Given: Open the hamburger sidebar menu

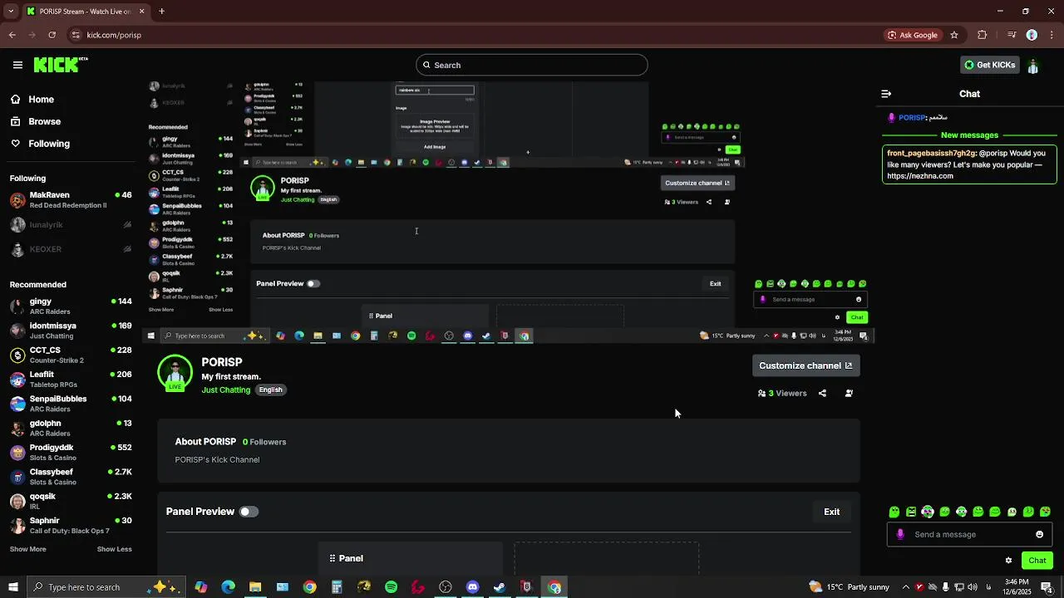Looking at the screenshot, I should [17, 65].
